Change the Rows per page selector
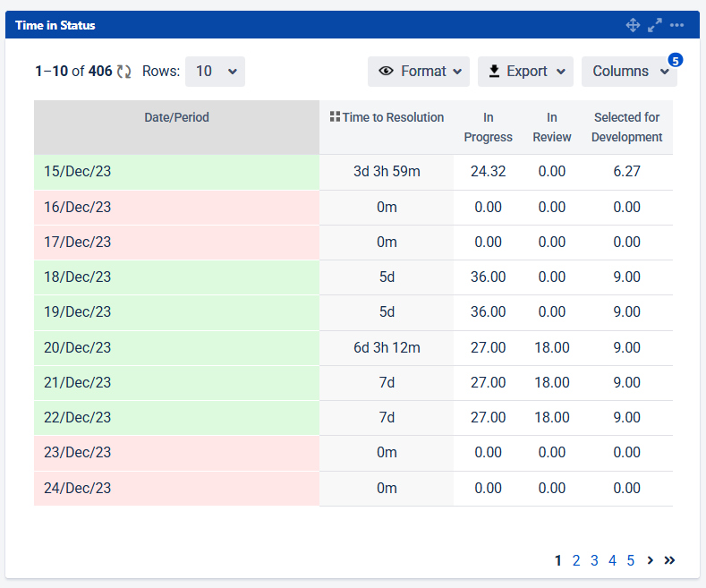Screen dimensions: 706x588 tap(215, 72)
